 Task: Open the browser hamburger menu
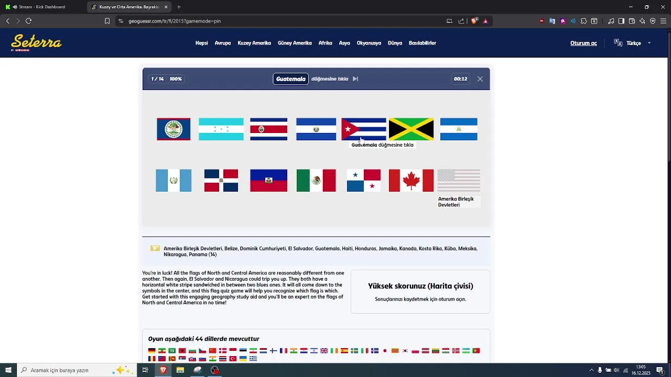coord(663,21)
